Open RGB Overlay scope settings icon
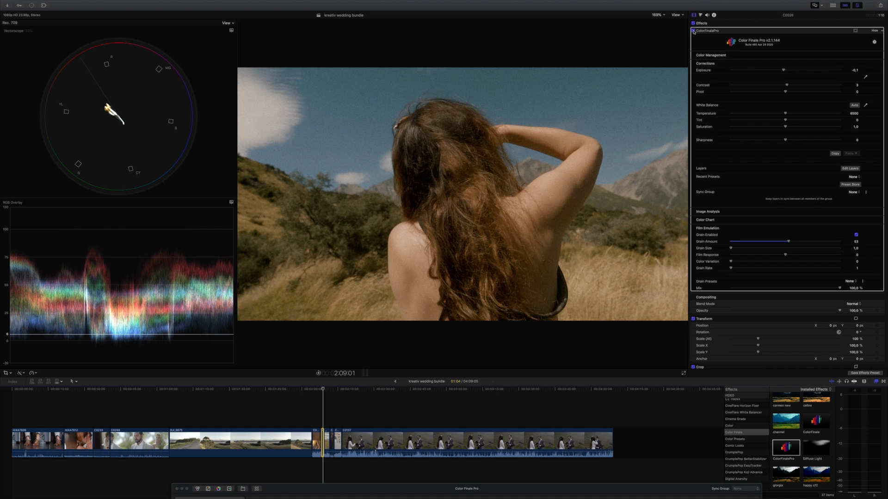Viewport: 888px width, 499px height. (231, 202)
